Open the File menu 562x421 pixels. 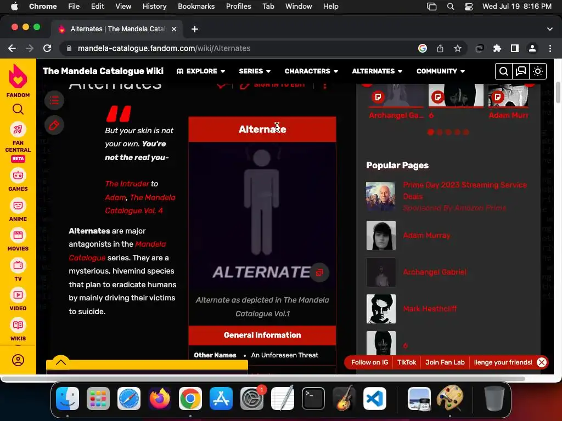(x=74, y=7)
